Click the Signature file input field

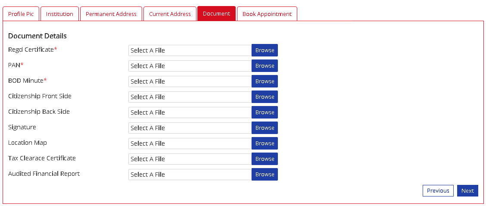[x=190, y=128]
